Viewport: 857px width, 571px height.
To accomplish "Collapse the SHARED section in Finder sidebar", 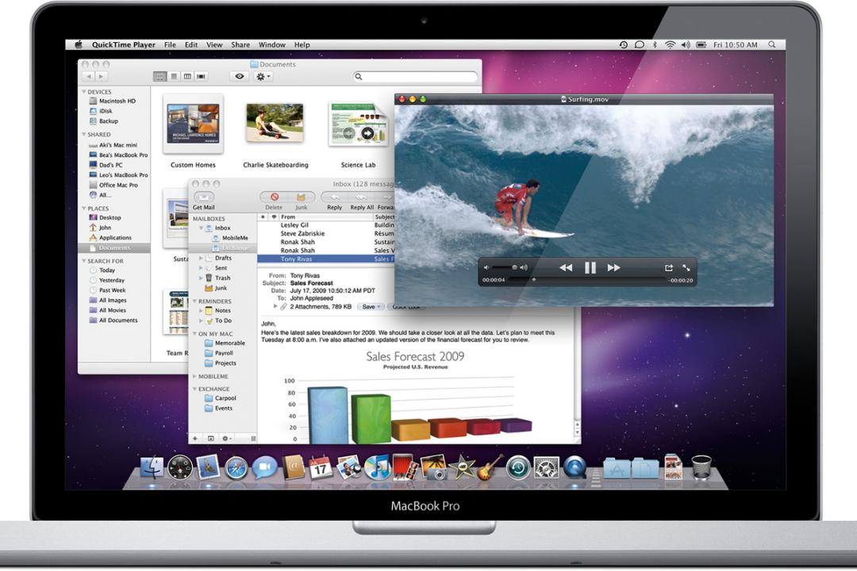I will 83,134.
